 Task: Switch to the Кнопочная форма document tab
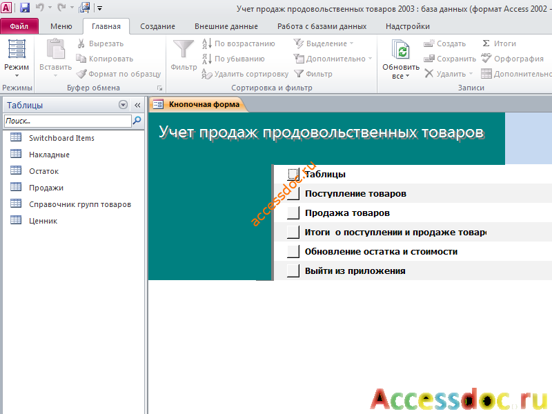[x=199, y=105]
